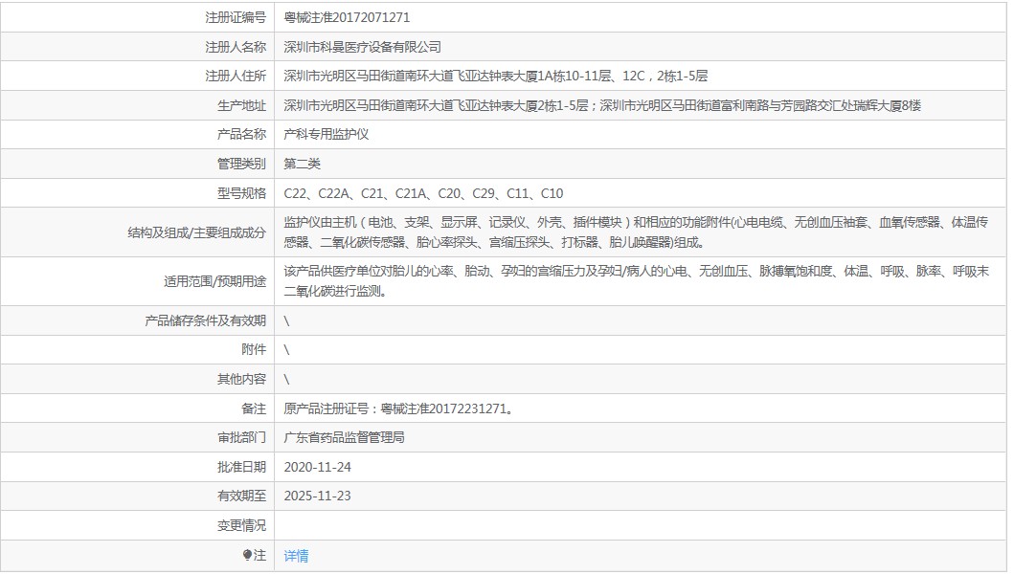Viewport: 1014px width, 574px height.
Task: Click the 注册证编号 label
Action: 236,17
